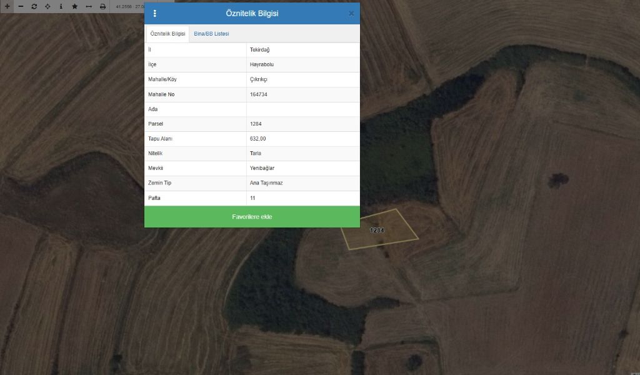Click the Hayrabolu value in the İlçe row
The height and width of the screenshot is (375, 640).
pyautogui.click(x=262, y=64)
